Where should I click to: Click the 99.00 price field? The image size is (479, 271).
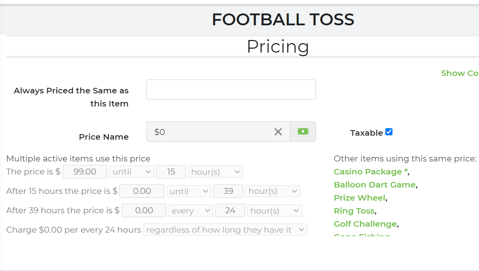tap(85, 172)
